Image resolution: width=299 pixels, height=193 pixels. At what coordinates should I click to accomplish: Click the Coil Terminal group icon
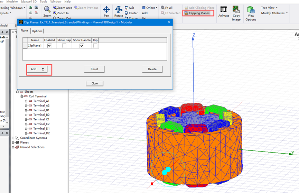[x=26, y=96]
